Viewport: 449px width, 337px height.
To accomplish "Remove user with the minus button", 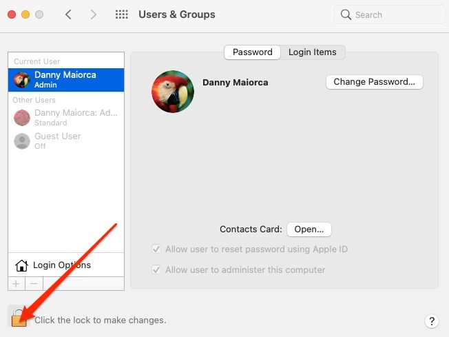I will (34, 284).
